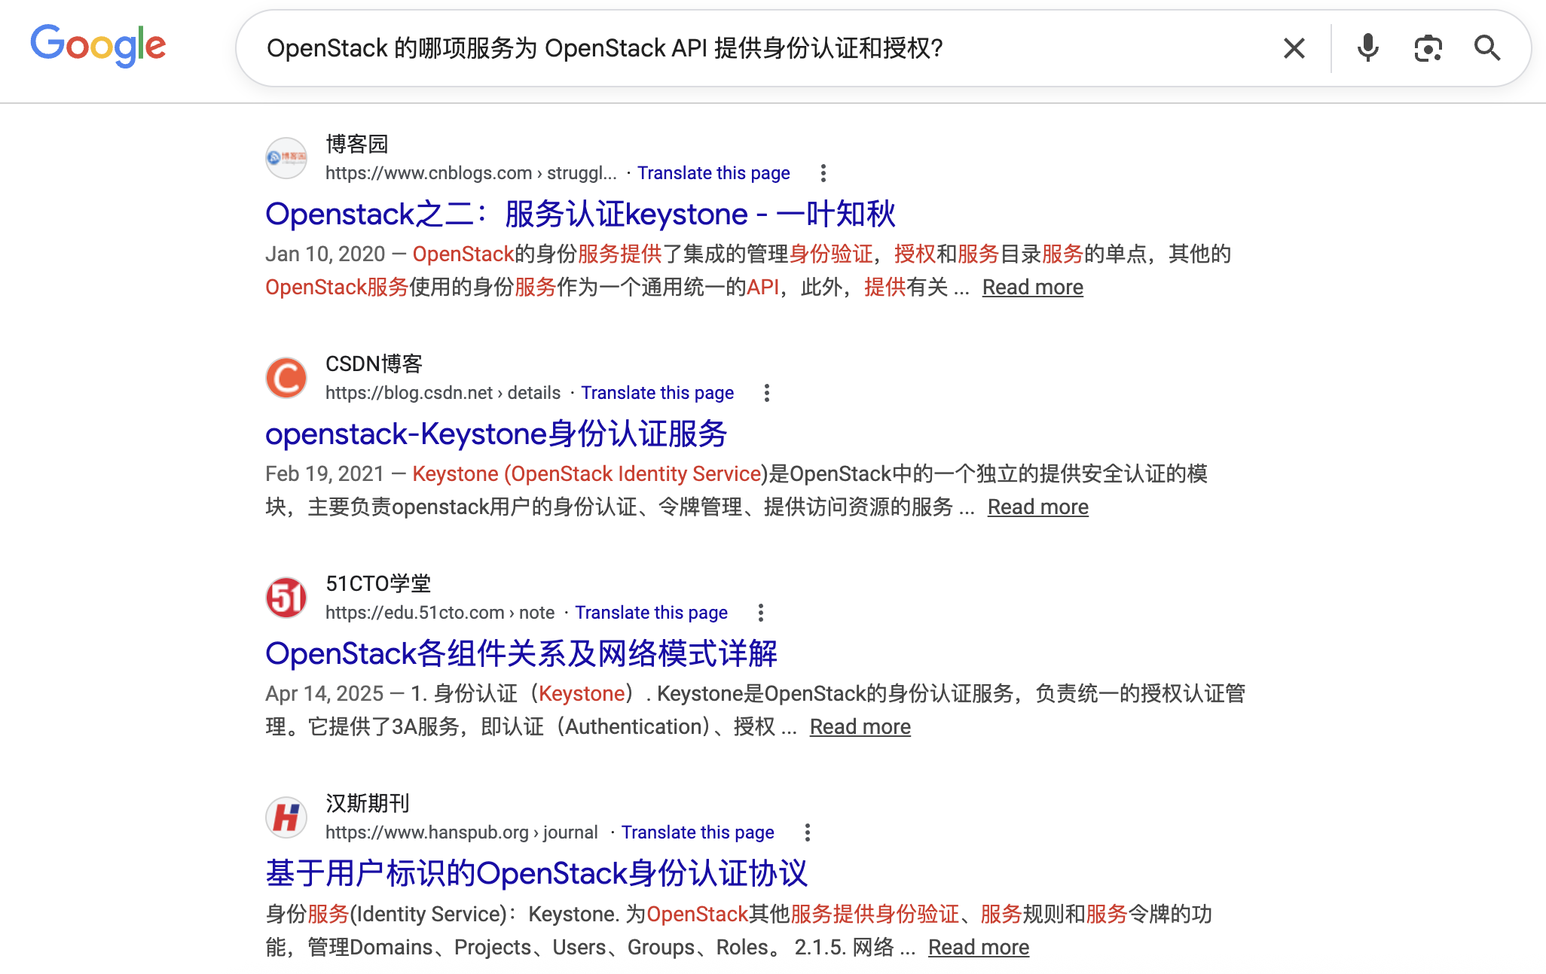Open more options menu for 51CTO result

tap(761, 613)
